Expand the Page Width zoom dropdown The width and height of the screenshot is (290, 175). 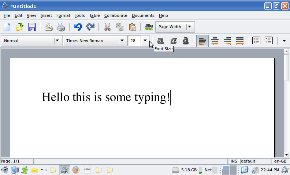point(189,27)
